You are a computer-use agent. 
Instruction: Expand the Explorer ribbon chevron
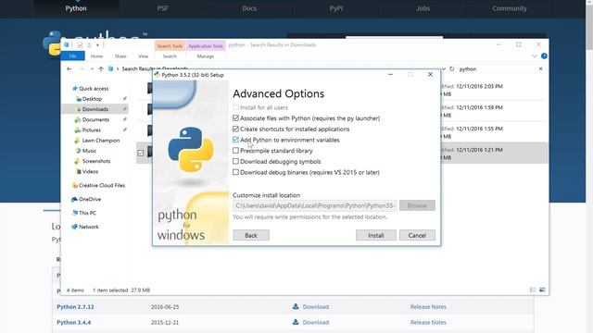tap(535, 55)
